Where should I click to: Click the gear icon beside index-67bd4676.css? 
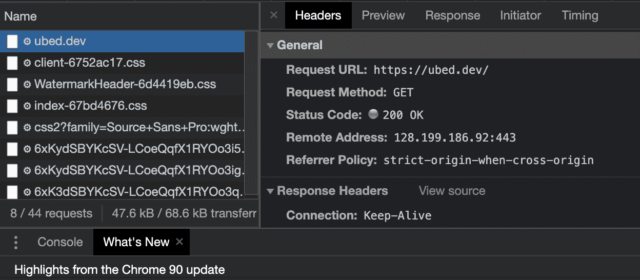27,106
